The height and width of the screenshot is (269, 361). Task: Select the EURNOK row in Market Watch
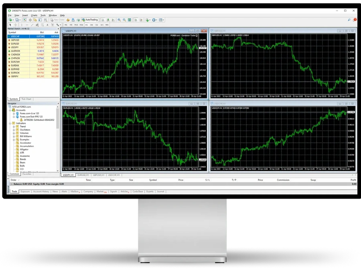click(x=33, y=73)
